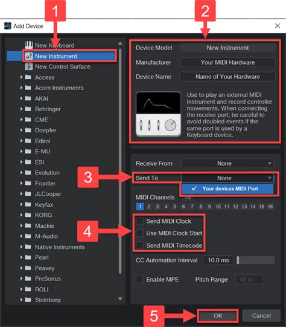This screenshot has height=327, width=286.
Task: Click the ROLI folder icon
Action: (x=28, y=289)
